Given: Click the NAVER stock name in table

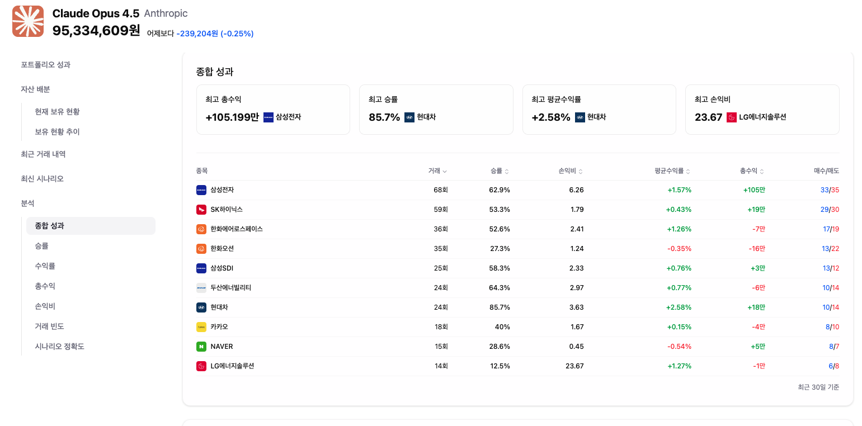Looking at the screenshot, I should [222, 347].
